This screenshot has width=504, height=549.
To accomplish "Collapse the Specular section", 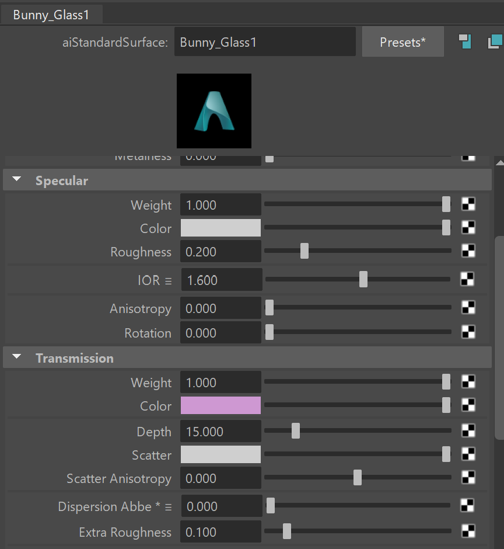I will [x=16, y=180].
